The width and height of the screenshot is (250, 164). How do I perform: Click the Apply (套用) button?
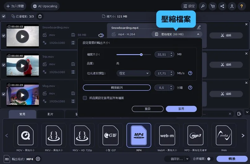pos(181,109)
